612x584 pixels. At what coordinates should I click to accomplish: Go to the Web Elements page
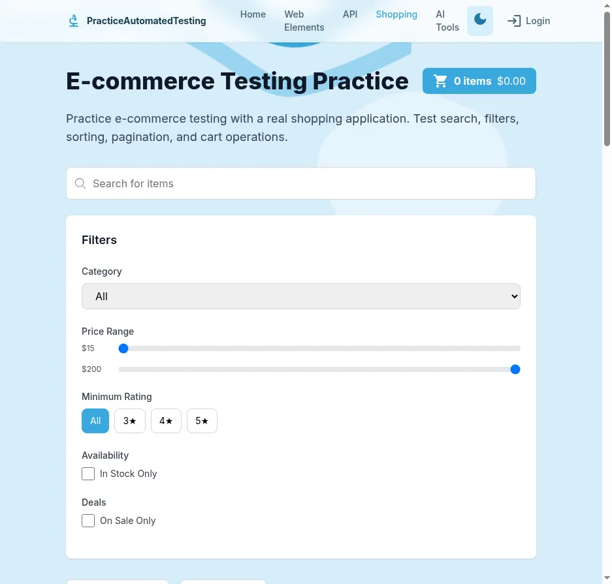pyautogui.click(x=304, y=20)
